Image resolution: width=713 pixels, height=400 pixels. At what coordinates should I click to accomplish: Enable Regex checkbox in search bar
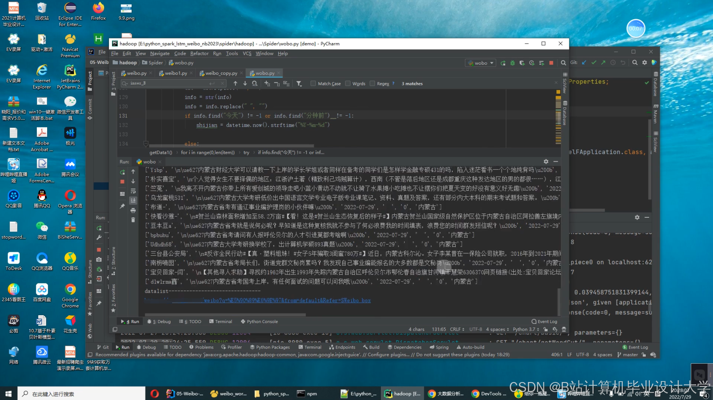click(373, 84)
